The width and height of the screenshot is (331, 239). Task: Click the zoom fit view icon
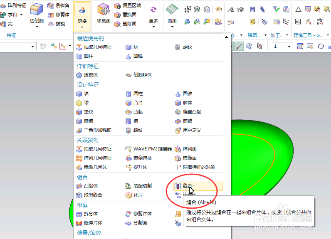[300, 46]
